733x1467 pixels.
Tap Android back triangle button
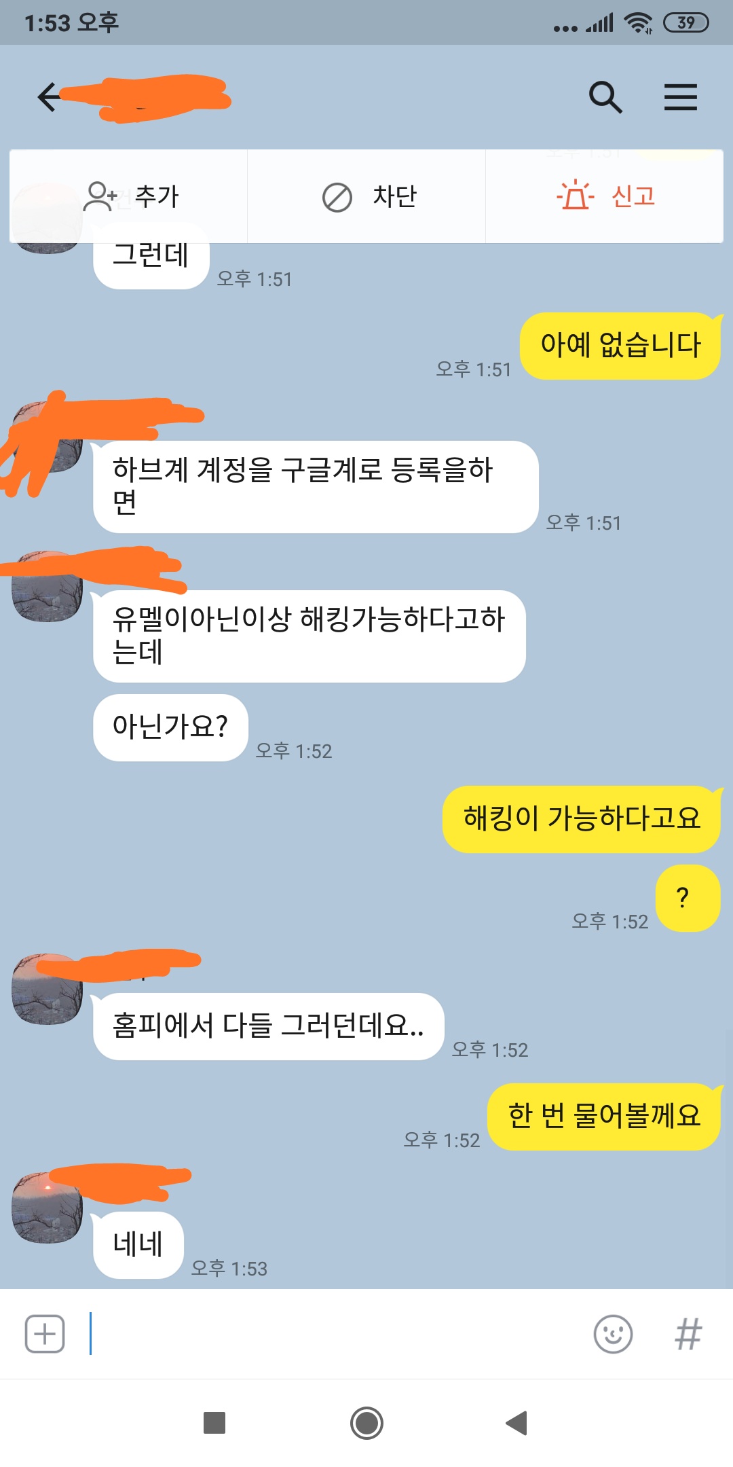click(516, 1422)
